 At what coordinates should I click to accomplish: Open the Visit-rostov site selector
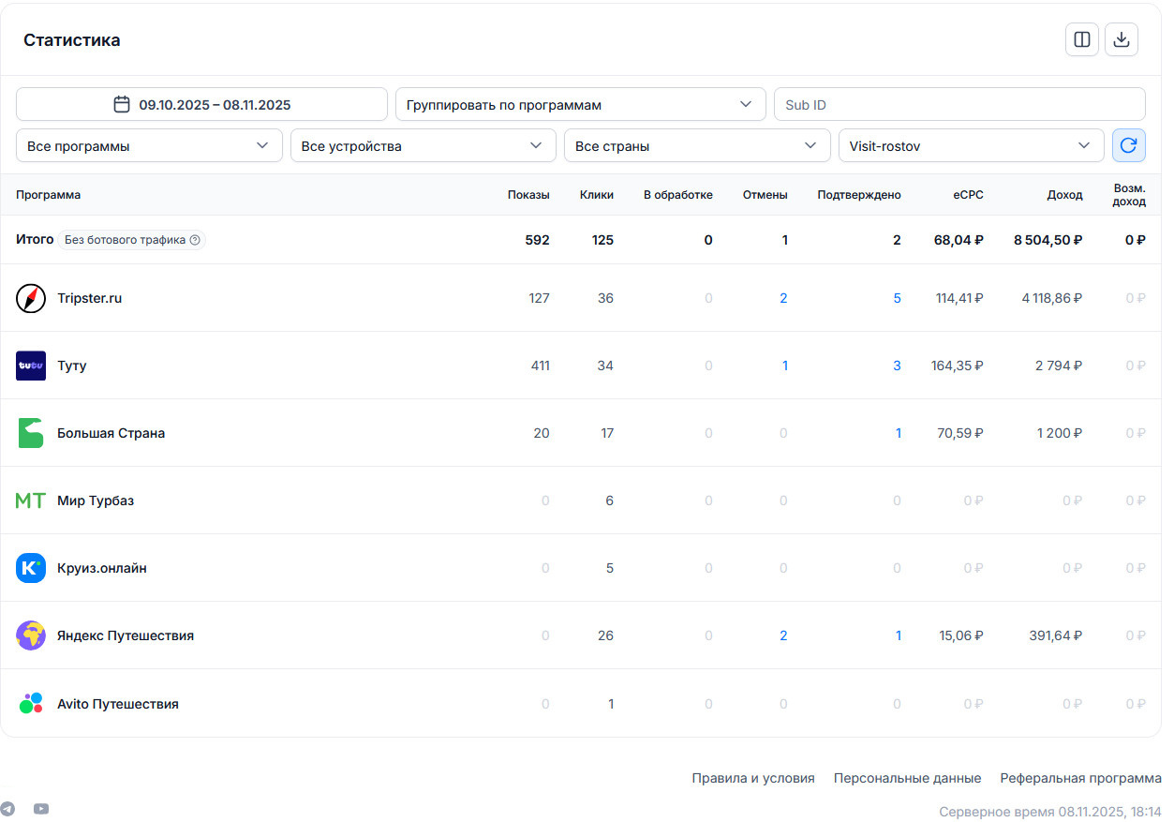click(x=970, y=146)
